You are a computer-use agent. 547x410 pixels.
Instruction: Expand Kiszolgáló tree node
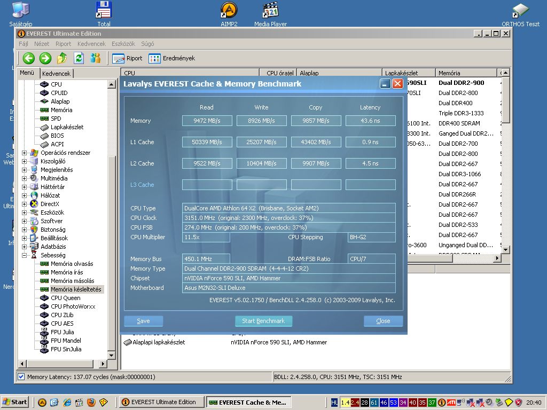[24, 161]
